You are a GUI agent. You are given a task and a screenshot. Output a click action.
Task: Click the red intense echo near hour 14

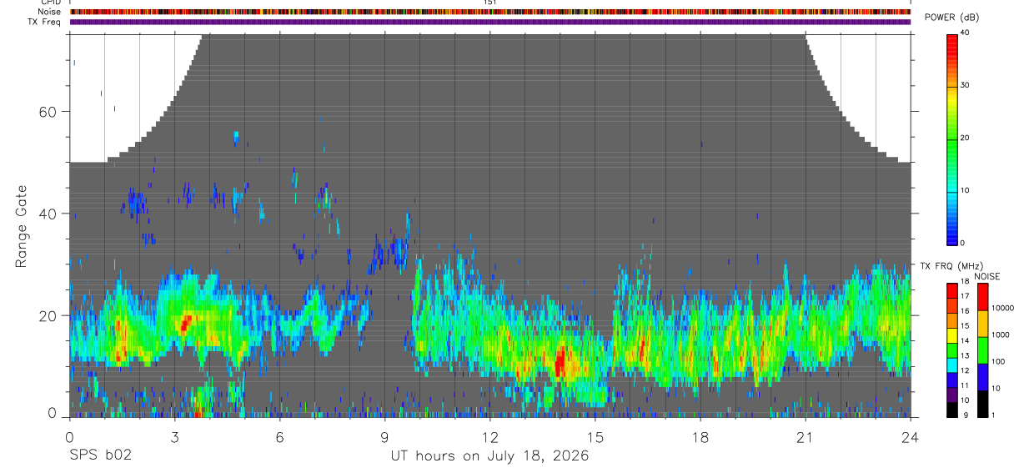point(560,361)
